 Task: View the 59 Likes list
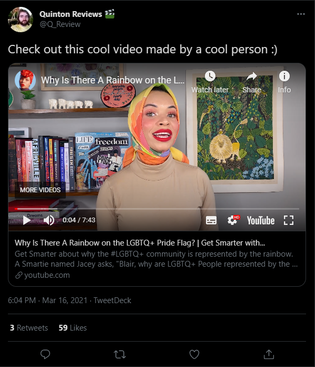[x=73, y=328]
